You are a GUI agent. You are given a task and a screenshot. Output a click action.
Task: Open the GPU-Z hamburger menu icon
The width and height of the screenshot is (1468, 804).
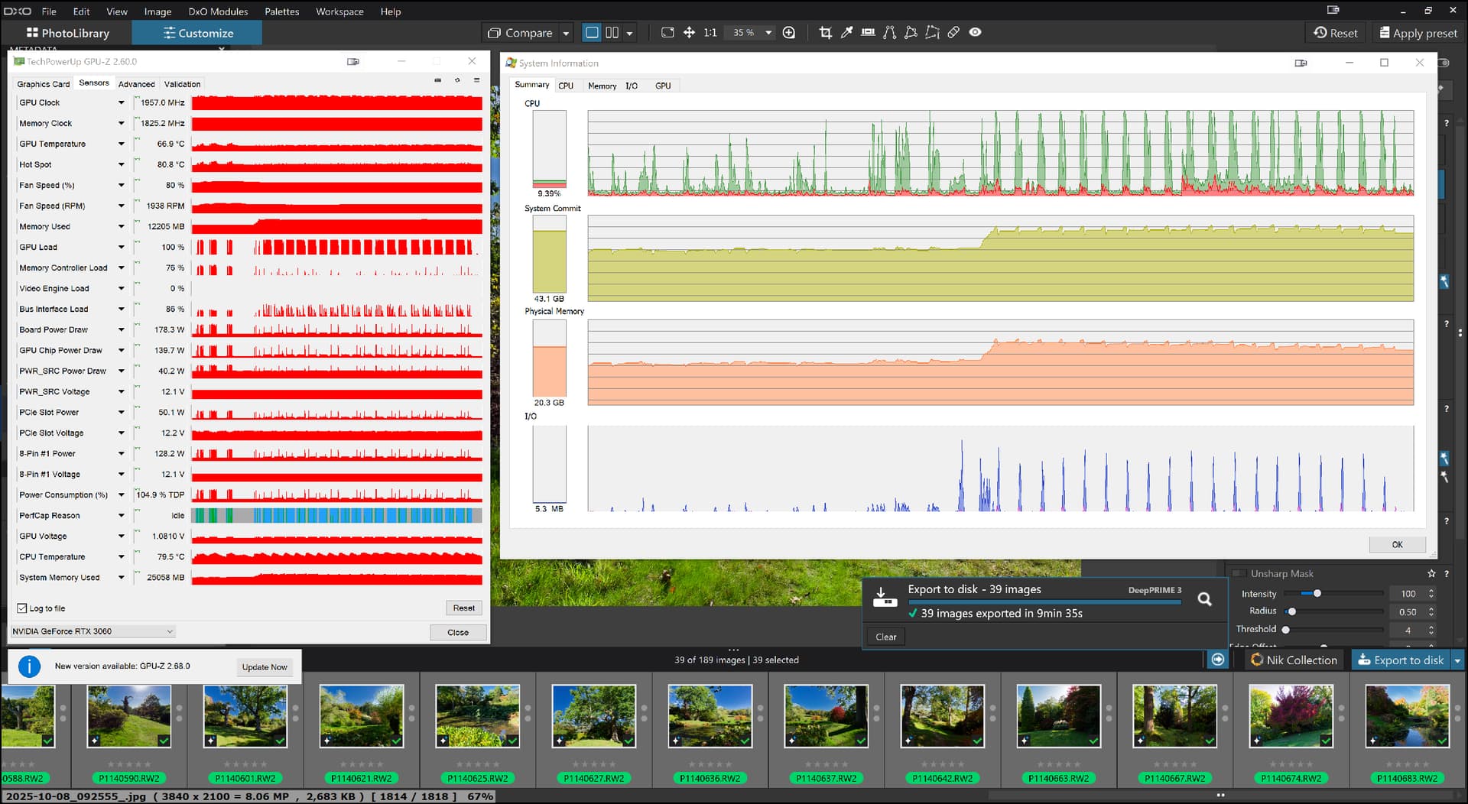(x=476, y=80)
